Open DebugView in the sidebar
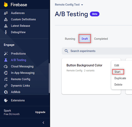Screen dimensions: 132x127 (18, 32)
